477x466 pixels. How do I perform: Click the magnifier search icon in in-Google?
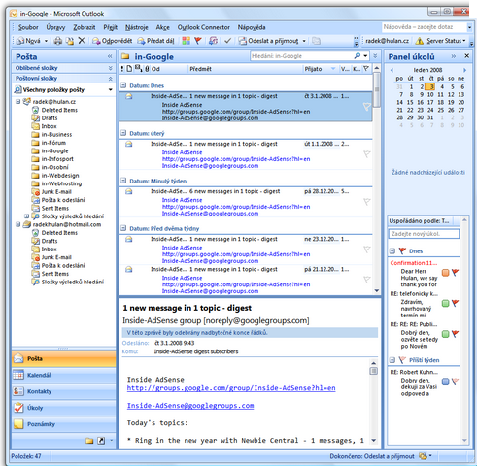coord(358,56)
